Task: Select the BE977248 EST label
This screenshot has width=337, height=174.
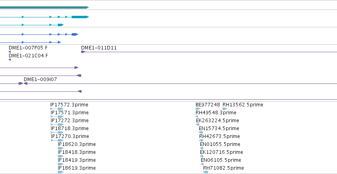Action: (208, 105)
